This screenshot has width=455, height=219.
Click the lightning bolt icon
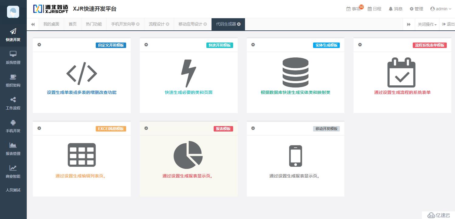(x=188, y=73)
